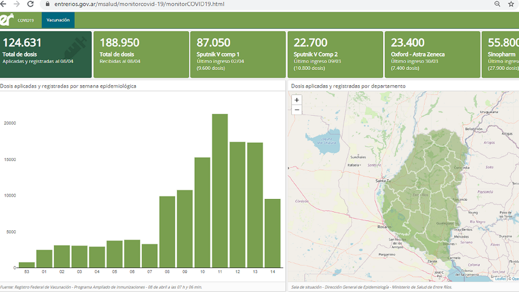
Task: Click the Santa Fe city label on map
Action: click(383, 181)
